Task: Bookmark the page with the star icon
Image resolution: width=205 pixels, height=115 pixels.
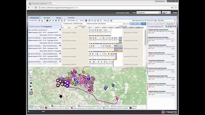Action: click(x=172, y=8)
